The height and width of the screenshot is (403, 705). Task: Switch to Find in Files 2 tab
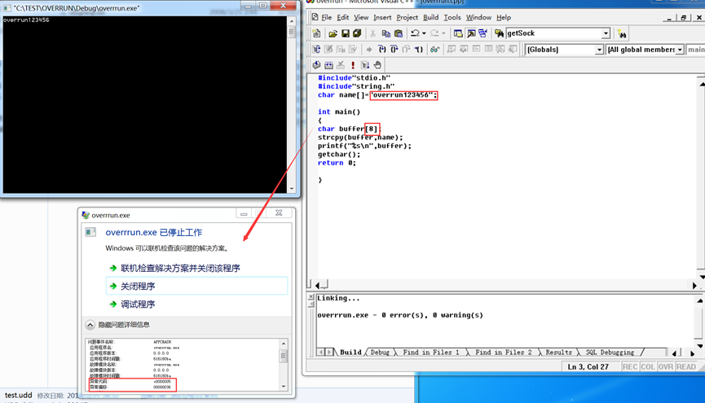503,353
